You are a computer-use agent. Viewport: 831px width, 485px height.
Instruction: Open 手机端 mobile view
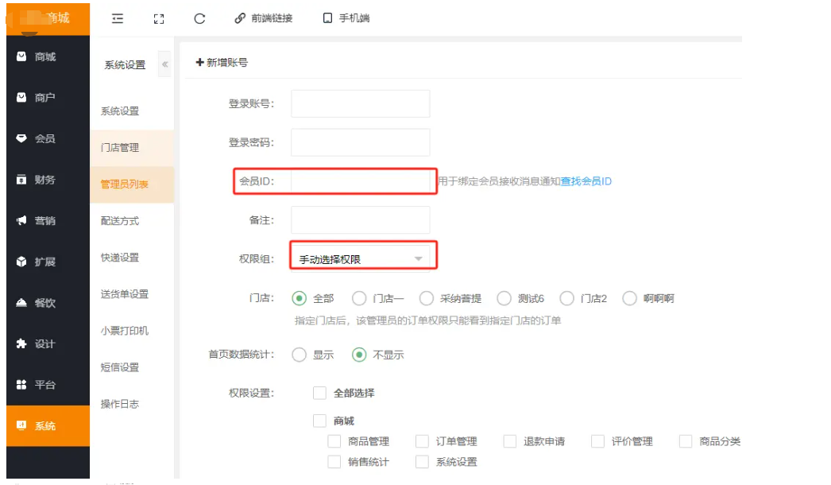346,18
